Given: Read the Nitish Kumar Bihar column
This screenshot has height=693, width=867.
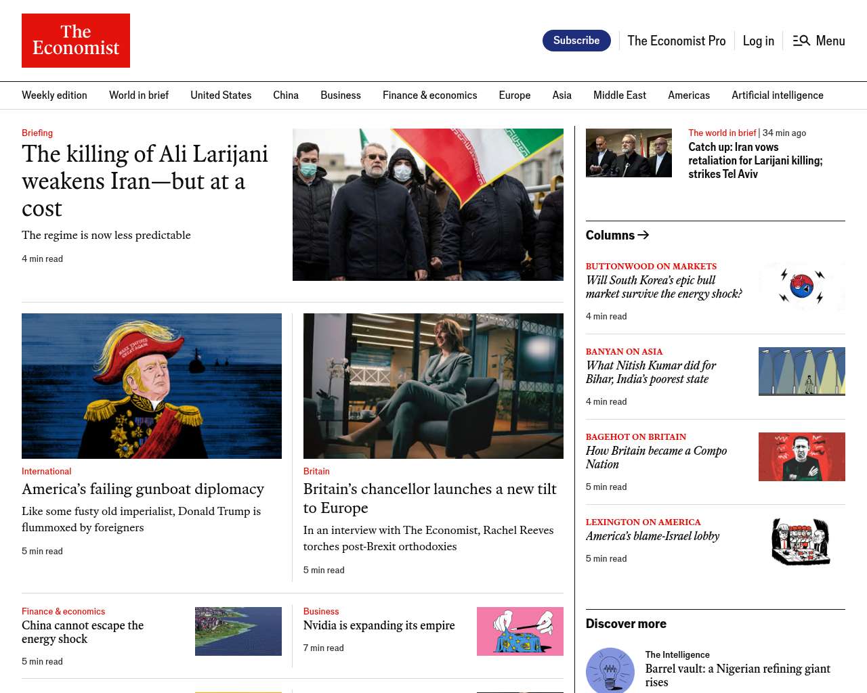Looking at the screenshot, I should point(651,372).
